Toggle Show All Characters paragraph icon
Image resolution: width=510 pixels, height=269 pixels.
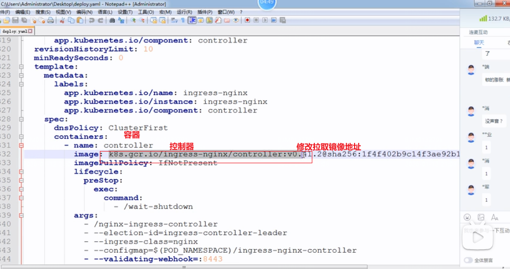pos(183,20)
